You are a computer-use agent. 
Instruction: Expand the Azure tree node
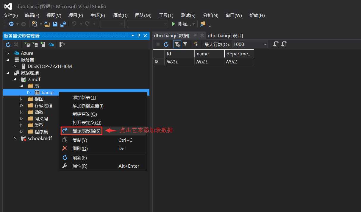click(x=8, y=53)
